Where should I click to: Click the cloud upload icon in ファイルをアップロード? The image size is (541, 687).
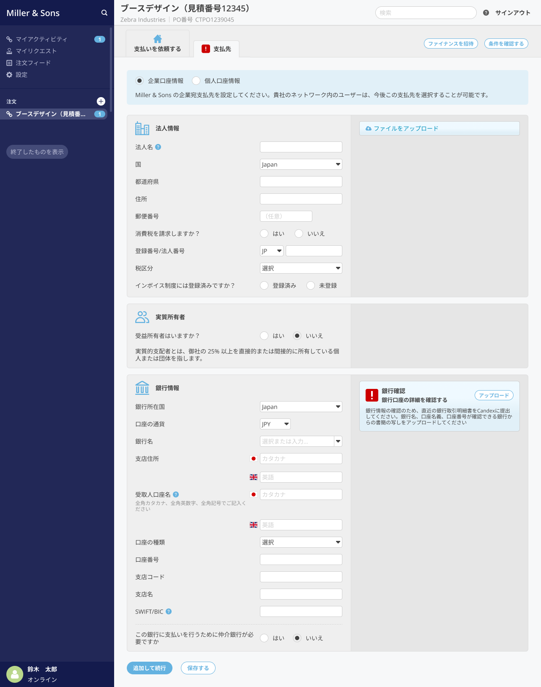point(369,128)
